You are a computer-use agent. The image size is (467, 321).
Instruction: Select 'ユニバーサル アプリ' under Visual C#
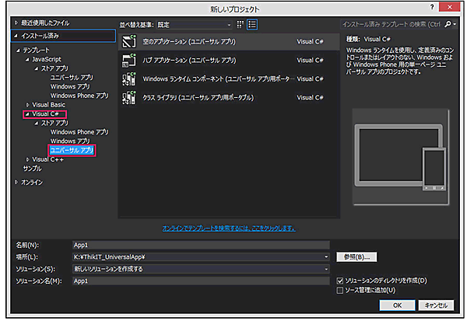(x=72, y=150)
